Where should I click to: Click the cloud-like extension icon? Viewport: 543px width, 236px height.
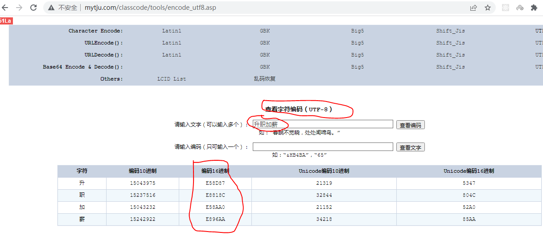coord(520,8)
